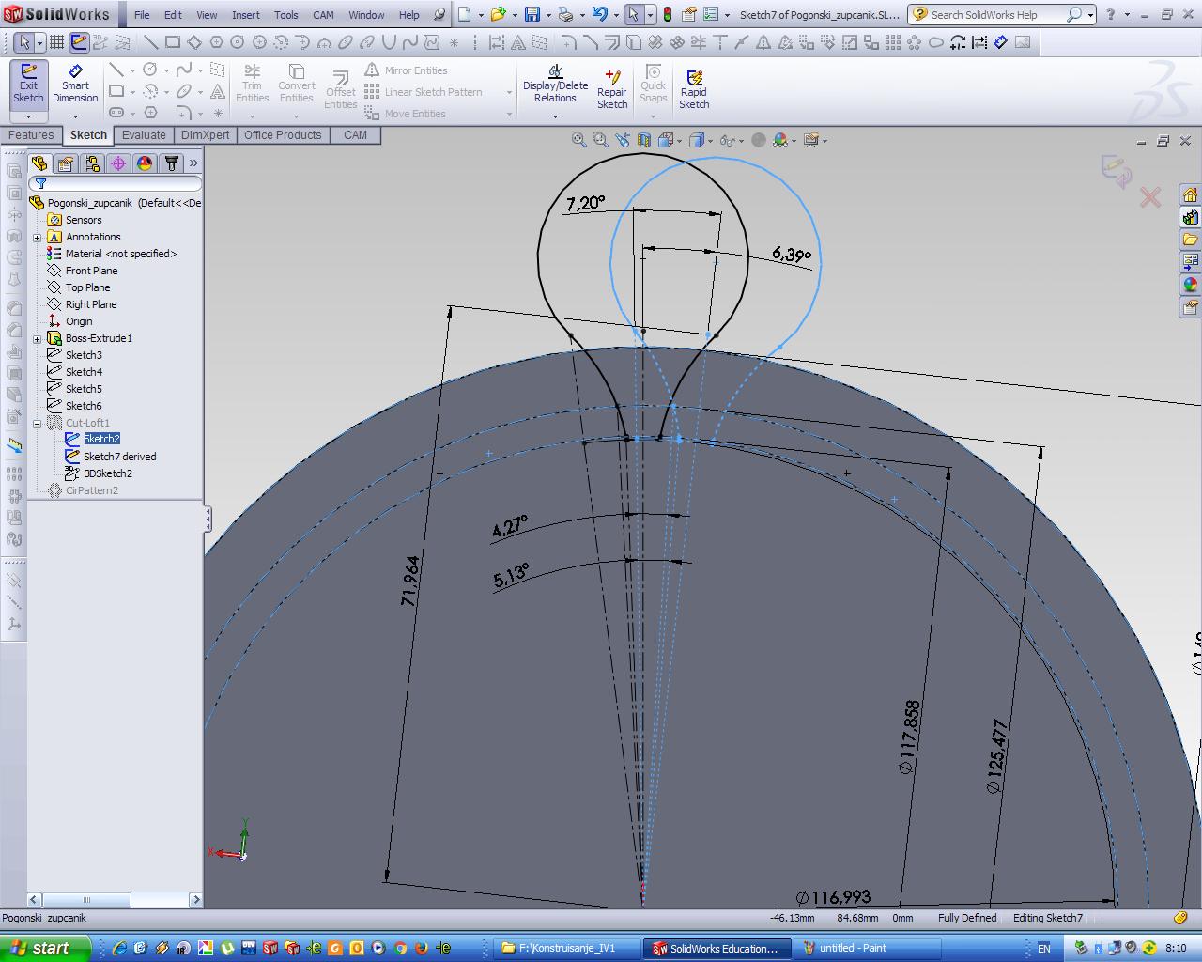
Task: Select the Straight Slot tool in ribbon
Action: [x=116, y=113]
